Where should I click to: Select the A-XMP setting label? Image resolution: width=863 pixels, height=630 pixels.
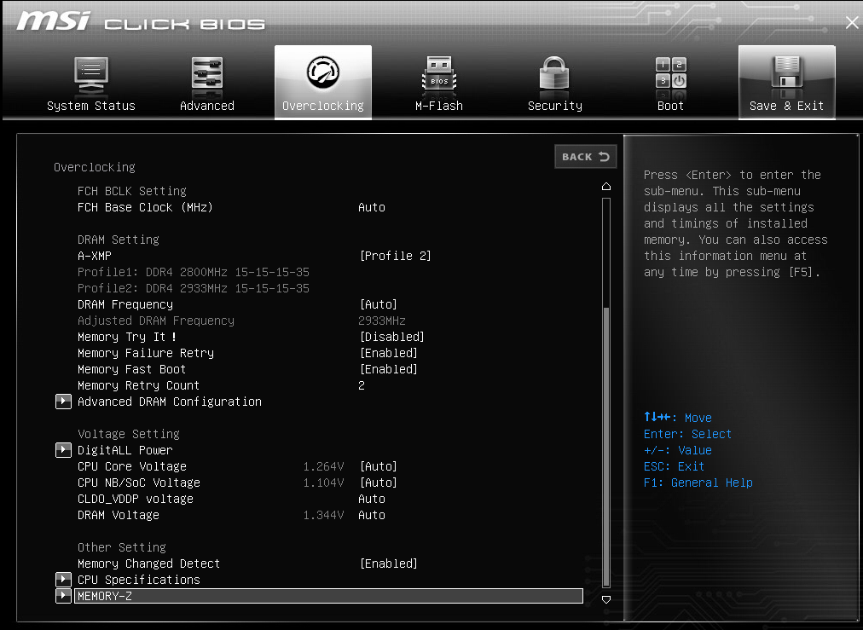point(94,256)
